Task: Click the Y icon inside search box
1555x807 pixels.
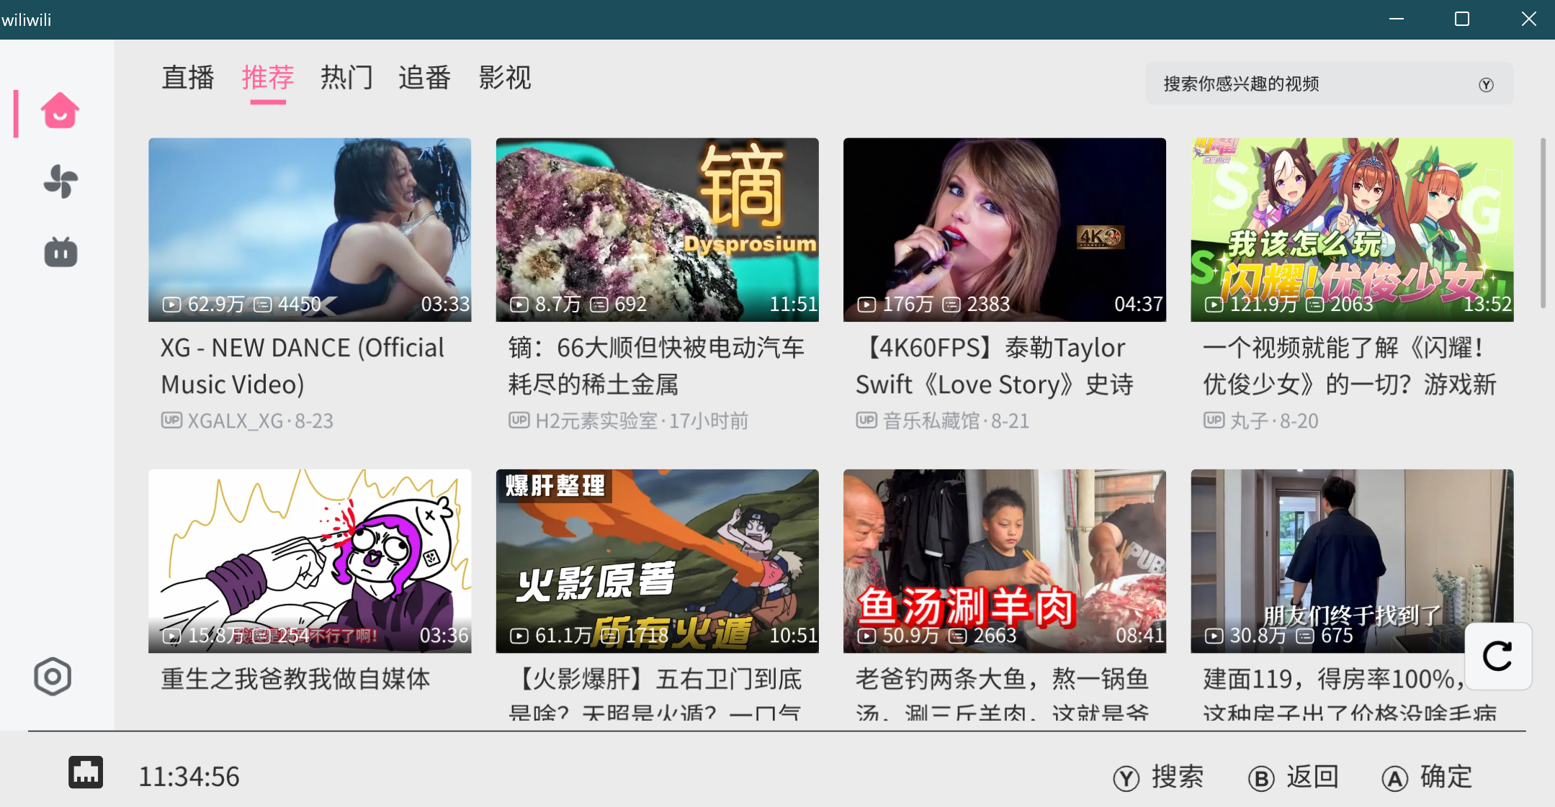Action: click(1486, 85)
